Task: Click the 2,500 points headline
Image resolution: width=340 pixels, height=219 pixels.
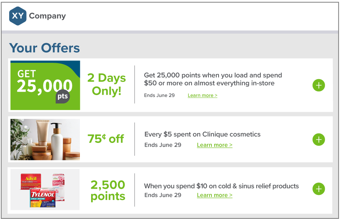Action: tap(108, 190)
